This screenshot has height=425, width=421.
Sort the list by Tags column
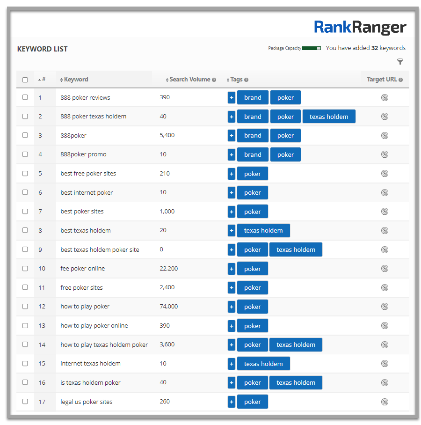[235, 80]
